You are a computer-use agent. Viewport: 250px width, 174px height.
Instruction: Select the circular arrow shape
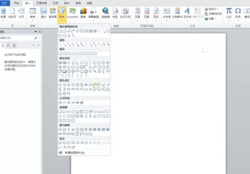tap(69, 94)
